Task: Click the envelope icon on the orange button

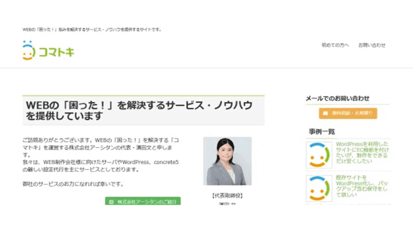Action: 325,113
